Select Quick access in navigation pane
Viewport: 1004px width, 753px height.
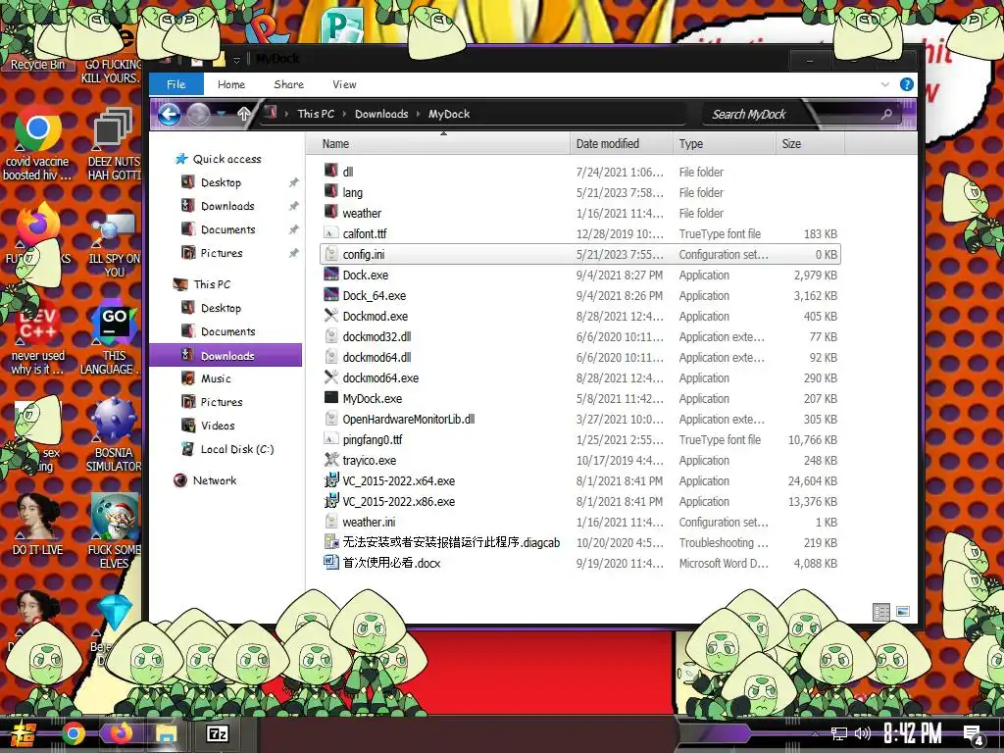click(226, 159)
